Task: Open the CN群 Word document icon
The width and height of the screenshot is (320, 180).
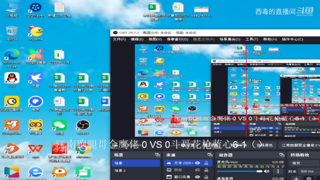Action: tap(59, 106)
